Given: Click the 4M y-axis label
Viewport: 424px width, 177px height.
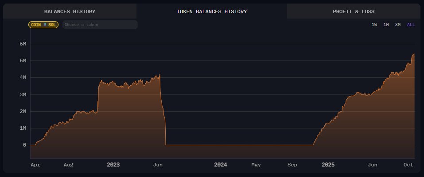Looking at the screenshot, I should coord(23,77).
